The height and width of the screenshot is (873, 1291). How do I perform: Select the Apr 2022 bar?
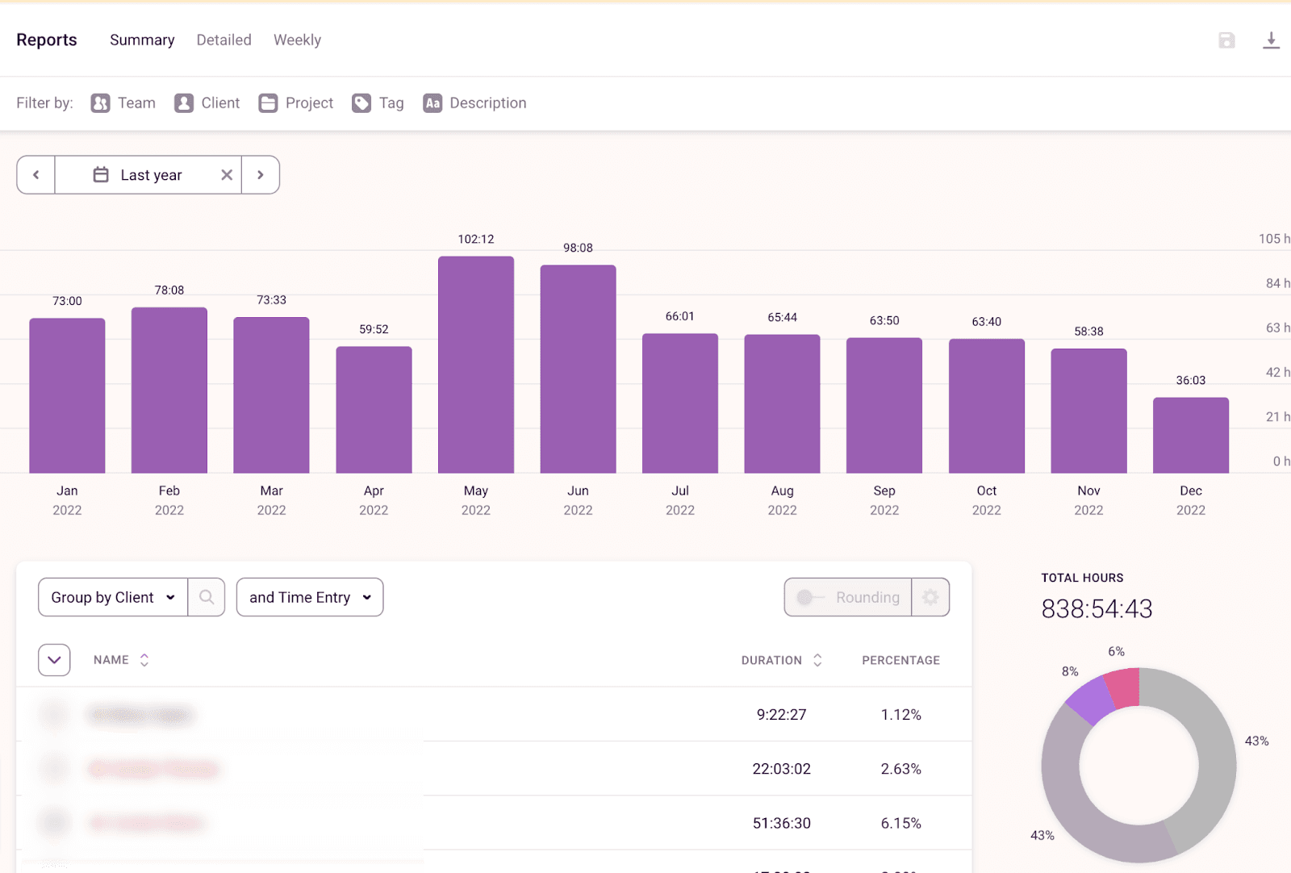tap(374, 410)
